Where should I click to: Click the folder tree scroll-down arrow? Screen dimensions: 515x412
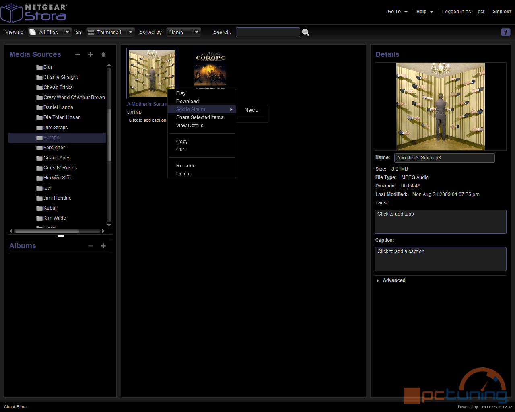tap(109, 225)
